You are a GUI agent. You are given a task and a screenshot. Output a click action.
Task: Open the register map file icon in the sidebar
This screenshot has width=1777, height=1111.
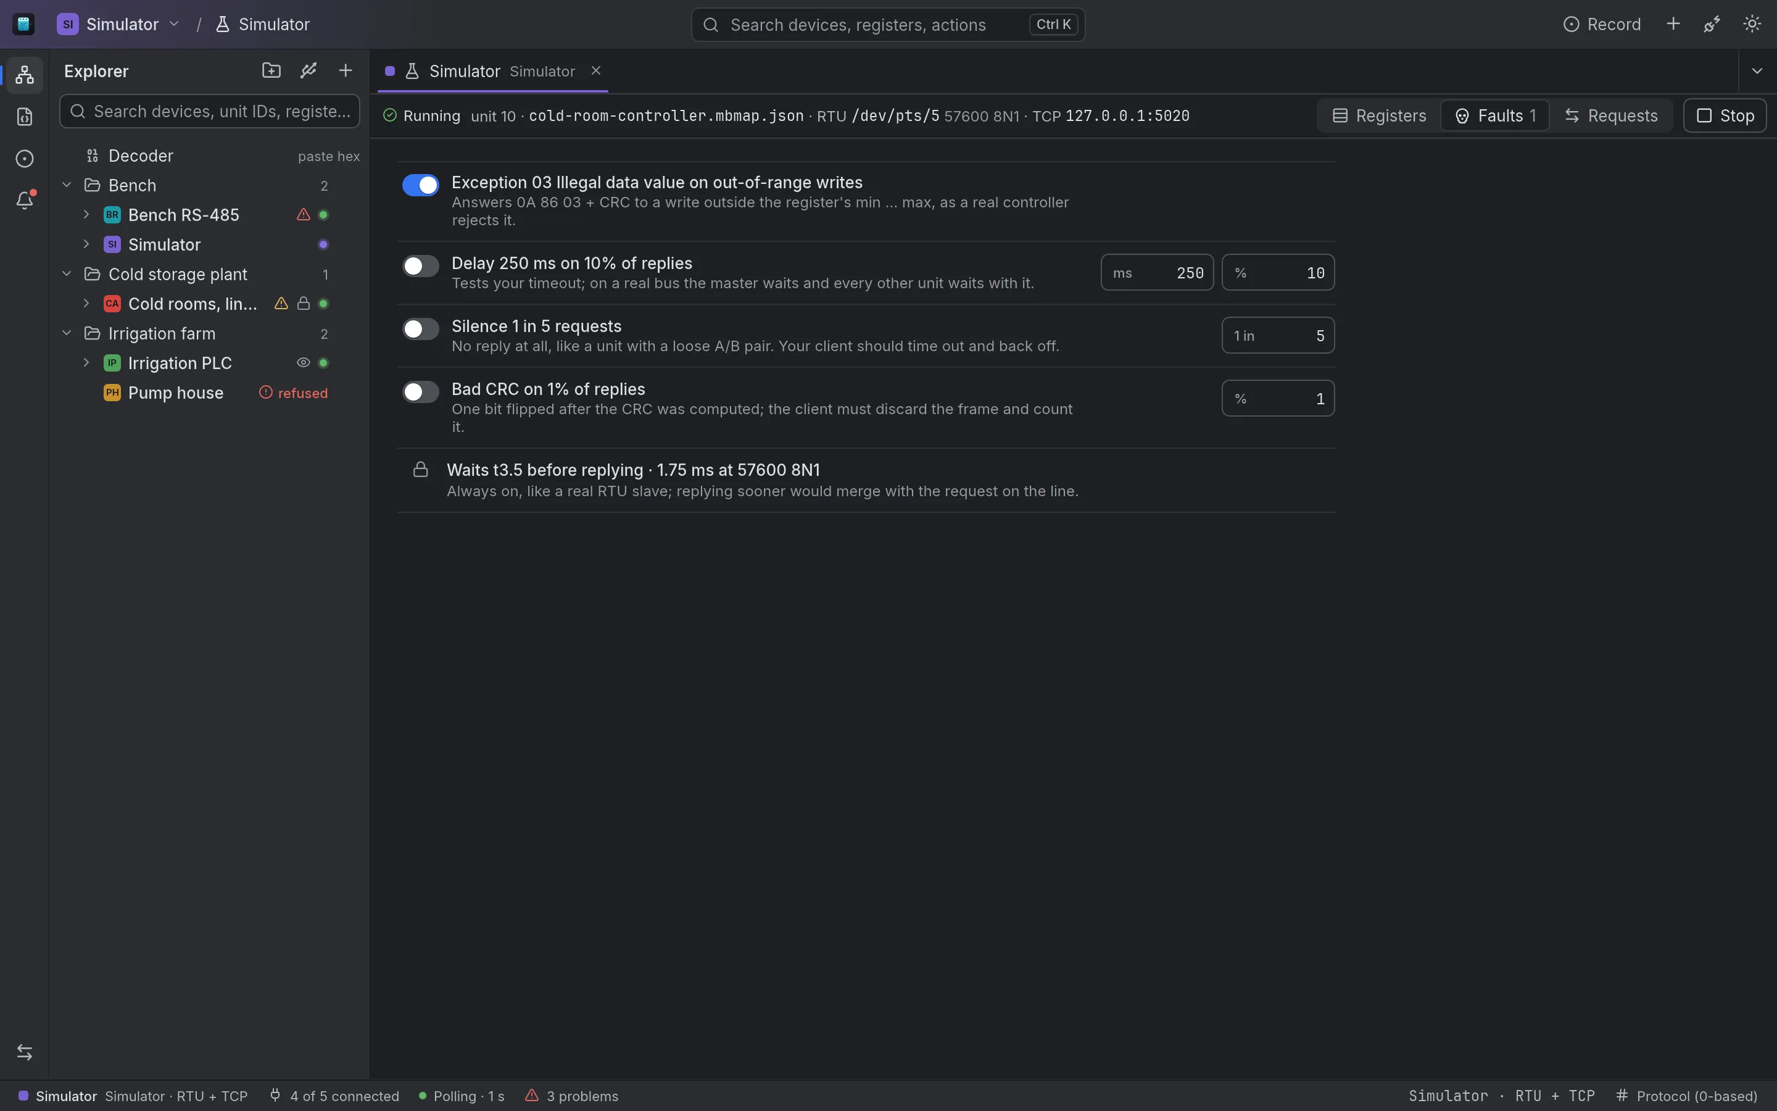coord(24,117)
